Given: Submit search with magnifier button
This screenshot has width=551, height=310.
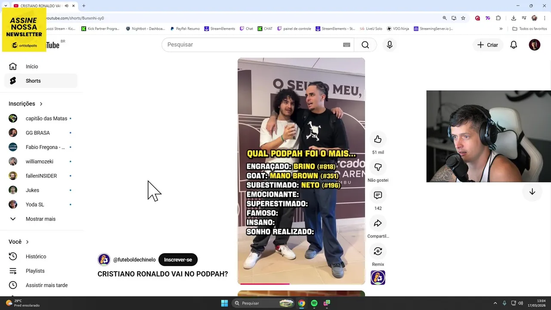Looking at the screenshot, I should [365, 45].
